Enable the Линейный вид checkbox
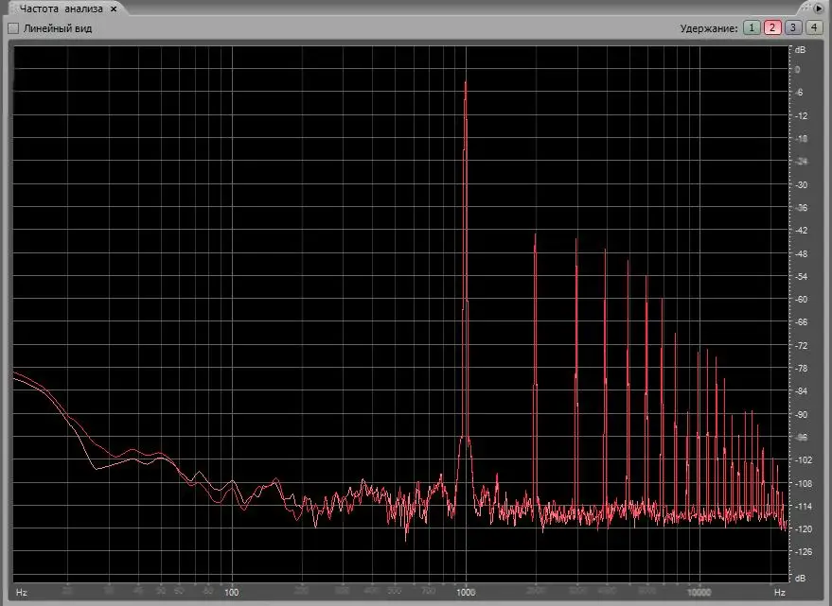 coord(13,28)
